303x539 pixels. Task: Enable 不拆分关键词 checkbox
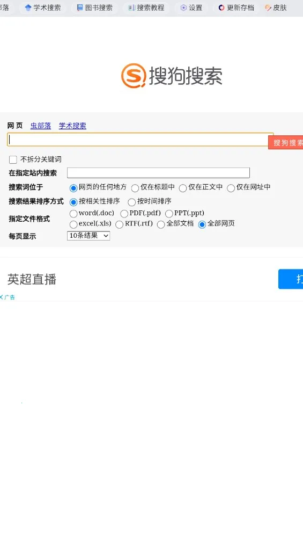pos(13,159)
